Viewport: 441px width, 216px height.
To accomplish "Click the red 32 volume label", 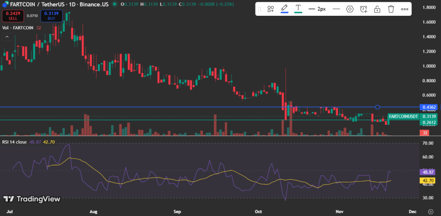I will click(424, 133).
